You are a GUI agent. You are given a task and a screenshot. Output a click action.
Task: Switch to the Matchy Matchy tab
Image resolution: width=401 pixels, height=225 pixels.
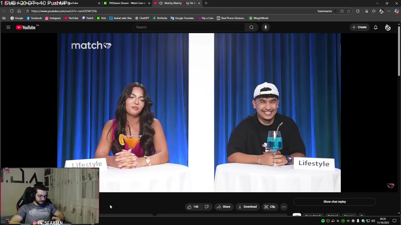click(177, 3)
